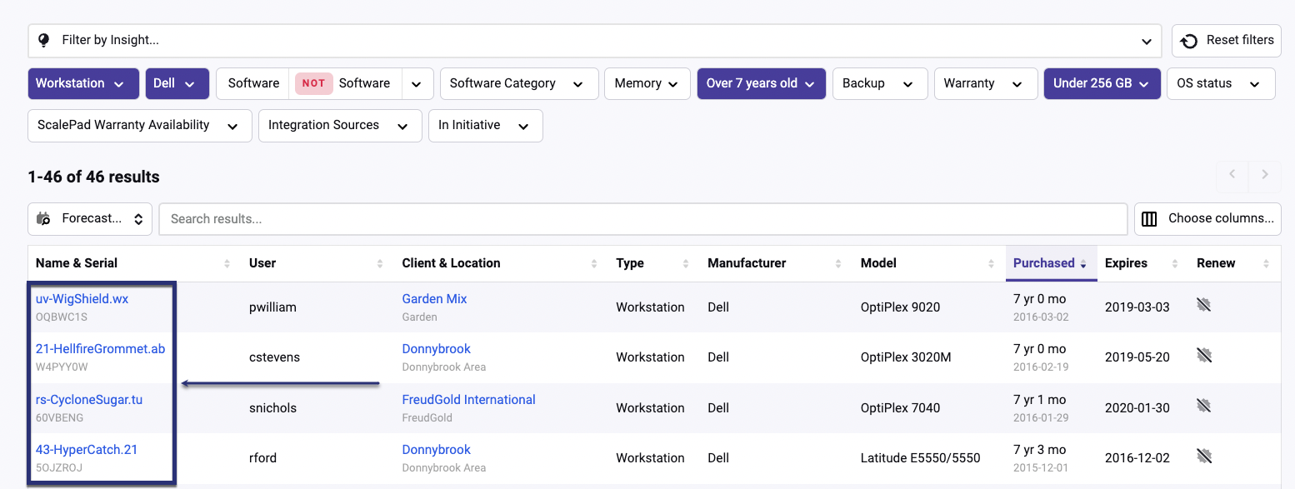Click model cell OptiPlex 9020

click(900, 307)
